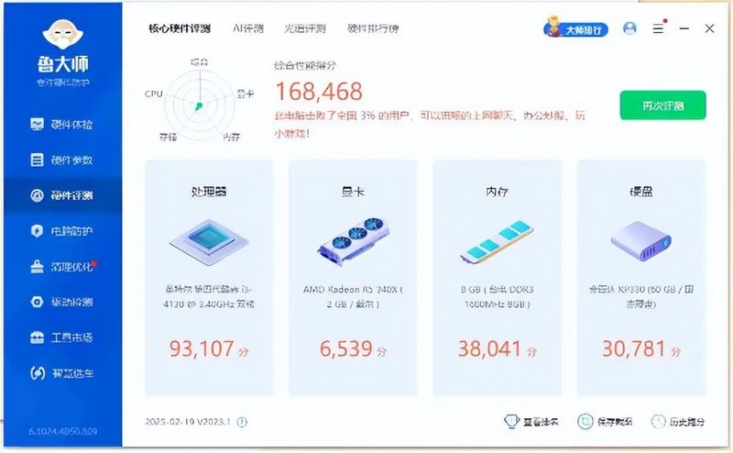Click 查看排名 trophy icon at bottom

pyautogui.click(x=512, y=422)
